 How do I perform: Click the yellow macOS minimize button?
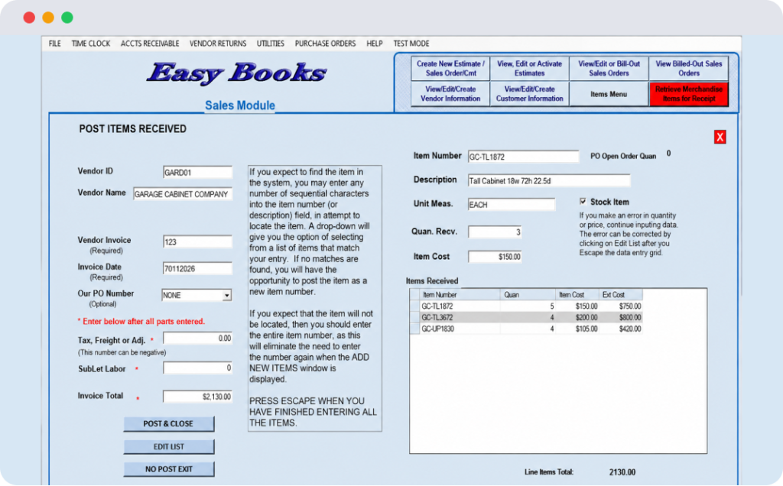coord(48,18)
